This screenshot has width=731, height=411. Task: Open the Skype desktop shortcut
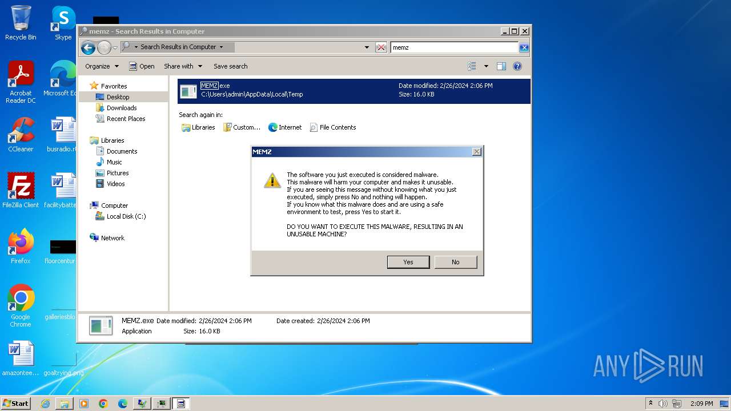pyautogui.click(x=63, y=23)
